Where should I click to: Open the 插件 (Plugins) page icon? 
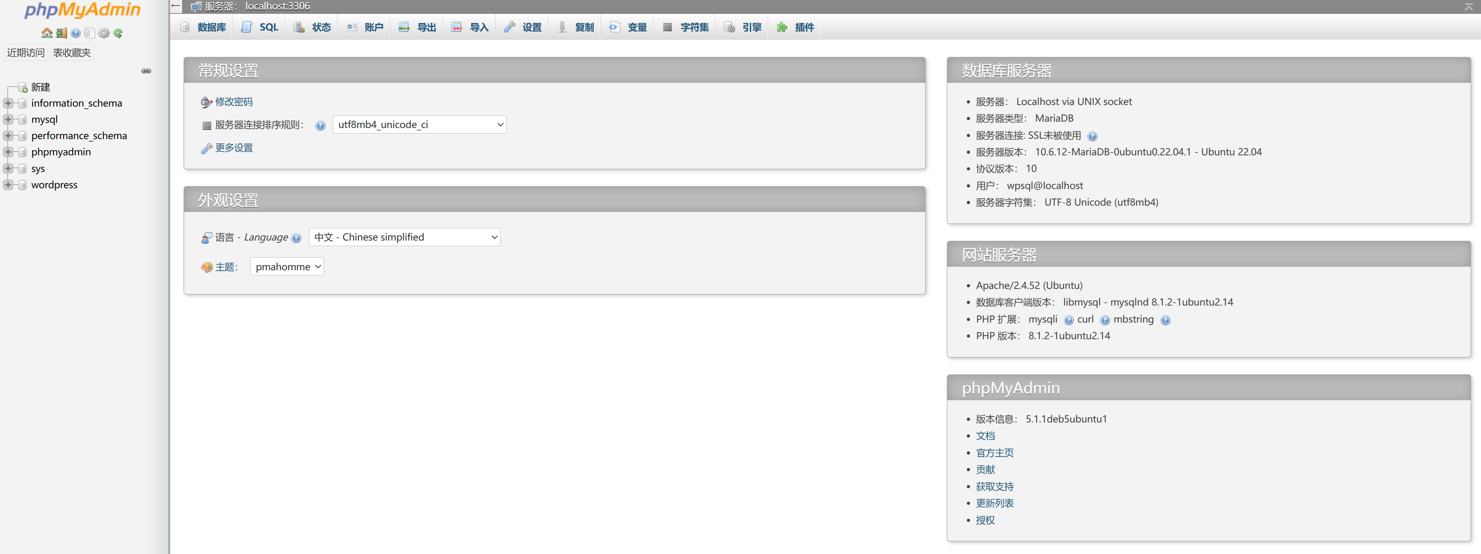[x=781, y=27]
